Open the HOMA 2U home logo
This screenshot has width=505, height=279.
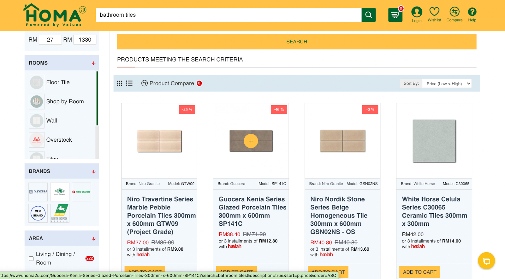[55, 15]
